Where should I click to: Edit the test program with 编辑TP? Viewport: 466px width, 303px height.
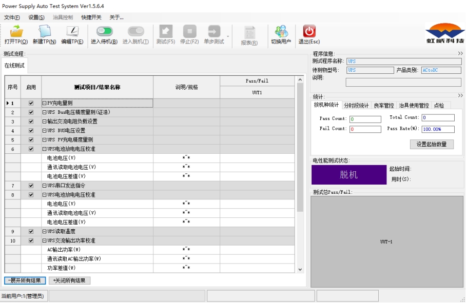pyautogui.click(x=72, y=35)
